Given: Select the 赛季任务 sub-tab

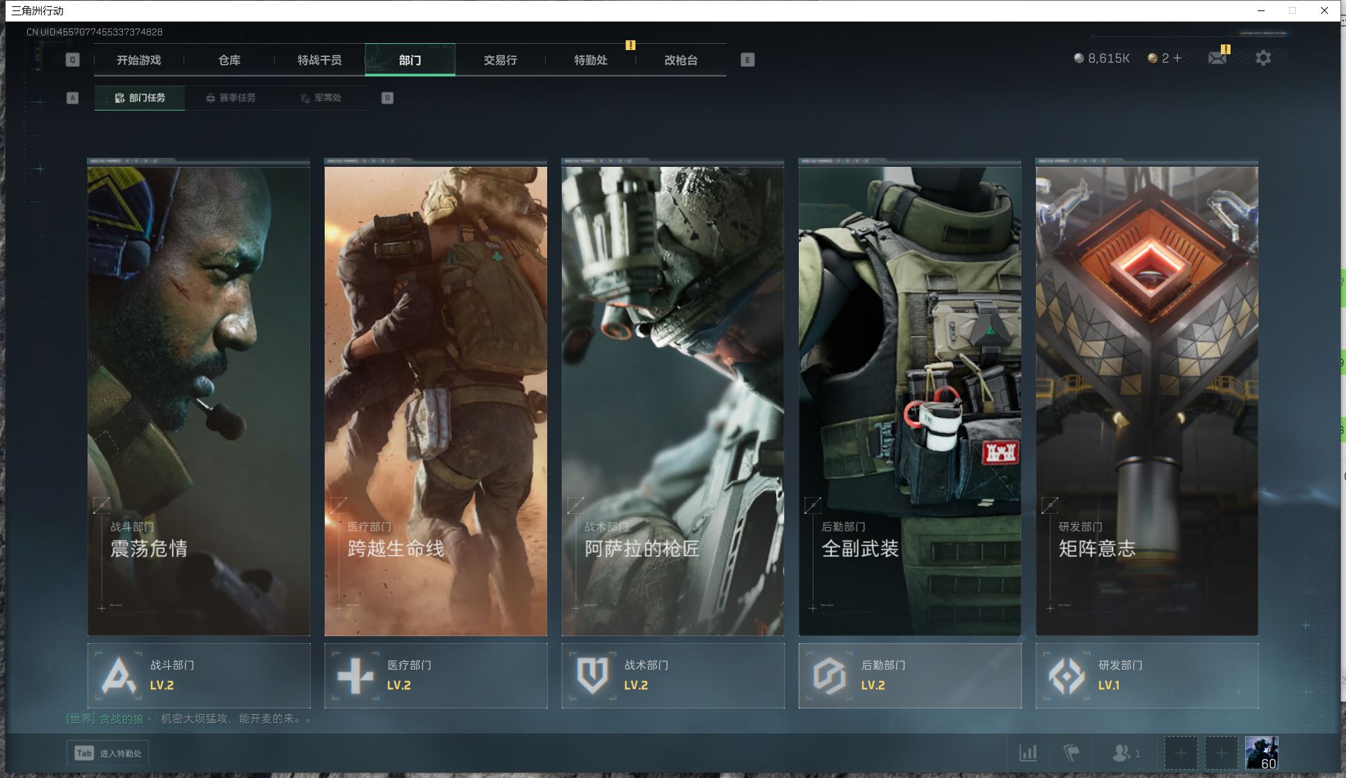Looking at the screenshot, I should point(231,98).
